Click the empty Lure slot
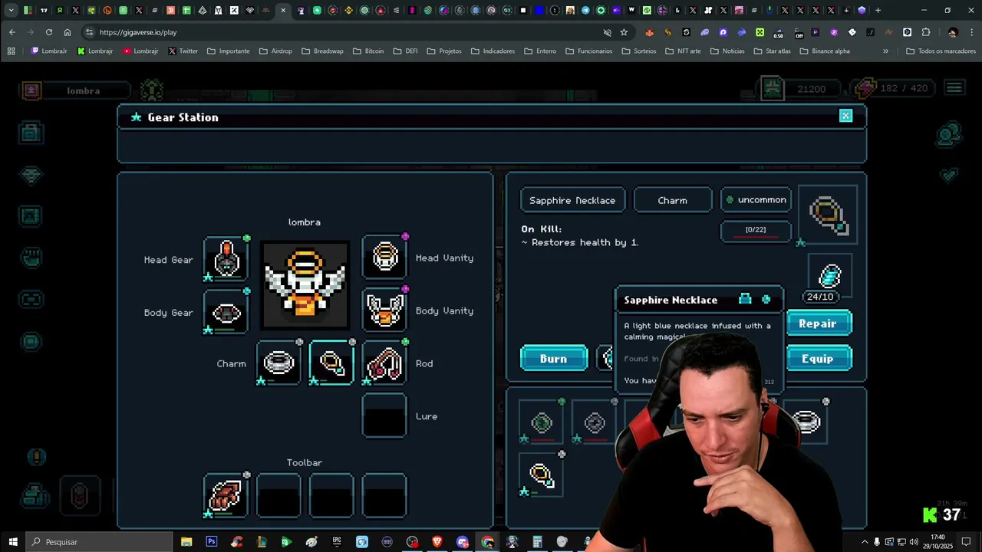Image resolution: width=982 pixels, height=552 pixels. 384,416
